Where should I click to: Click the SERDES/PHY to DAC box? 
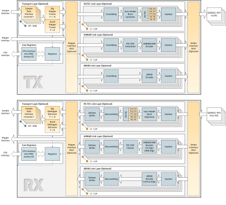[x=214, y=14]
